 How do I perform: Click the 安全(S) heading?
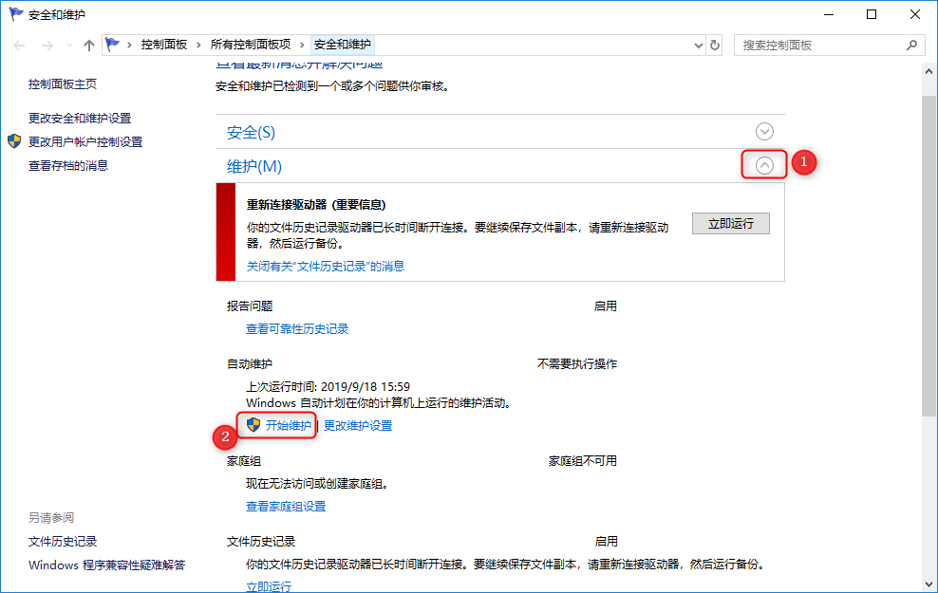tap(252, 132)
